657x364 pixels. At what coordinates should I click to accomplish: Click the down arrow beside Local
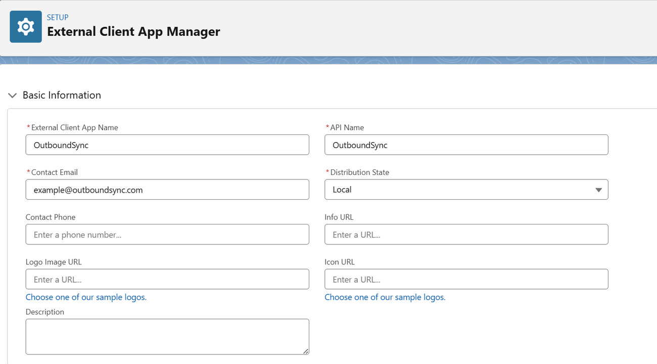598,189
